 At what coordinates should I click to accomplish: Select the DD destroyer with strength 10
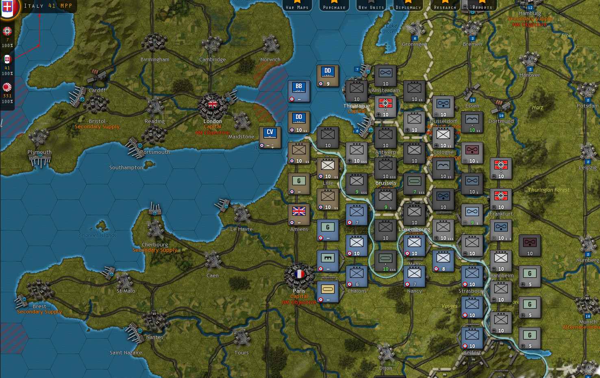tap(299, 122)
